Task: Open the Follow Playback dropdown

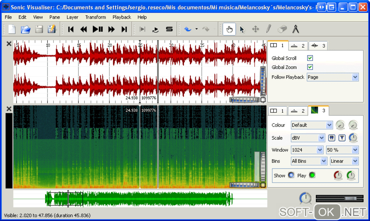Action: tap(333, 77)
